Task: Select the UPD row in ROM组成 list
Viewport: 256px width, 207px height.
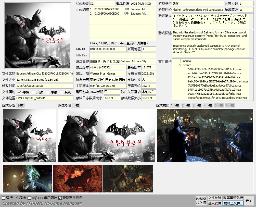Action: 120,9
